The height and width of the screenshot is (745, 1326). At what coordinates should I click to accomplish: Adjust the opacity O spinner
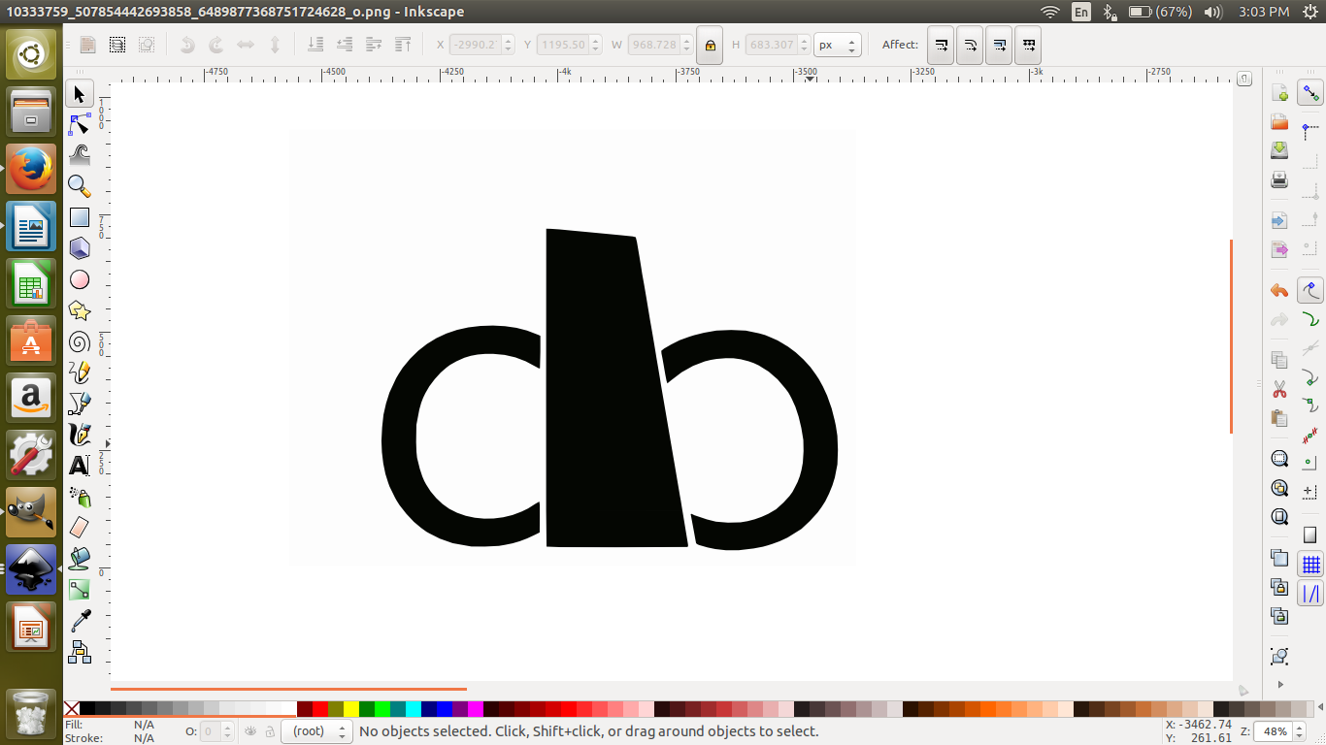click(x=228, y=731)
